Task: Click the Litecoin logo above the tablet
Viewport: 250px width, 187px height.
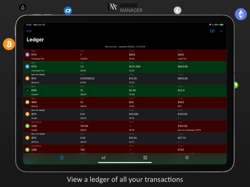Action: click(178, 10)
